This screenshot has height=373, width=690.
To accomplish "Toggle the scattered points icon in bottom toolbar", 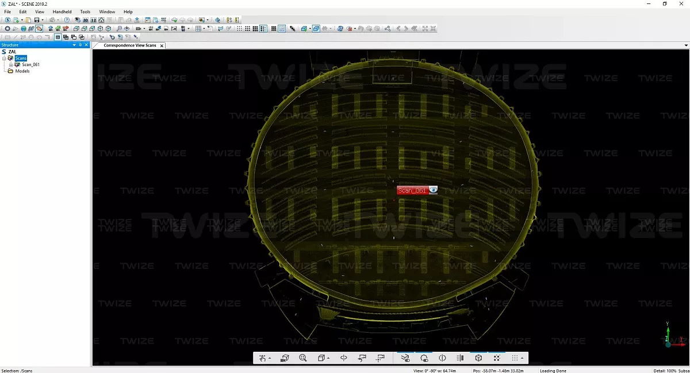I will tap(497, 358).
